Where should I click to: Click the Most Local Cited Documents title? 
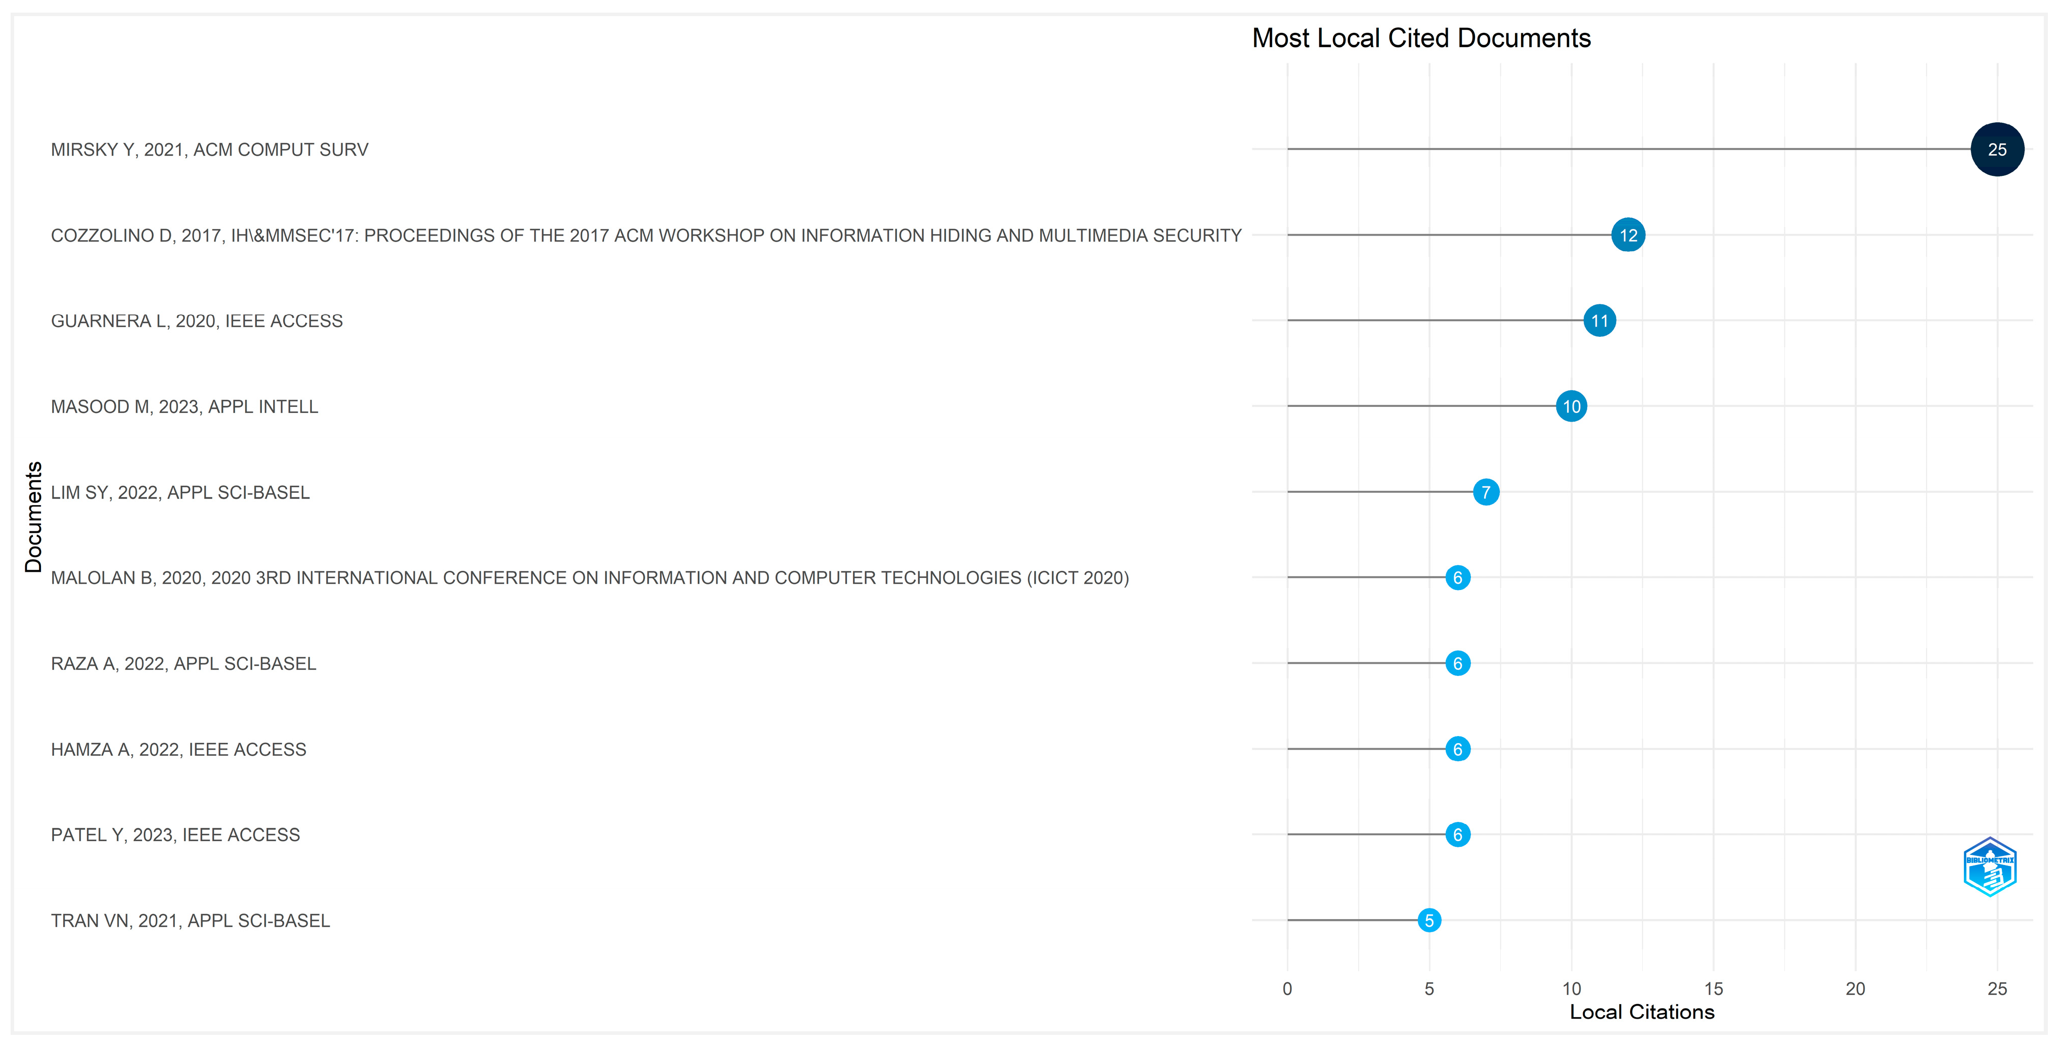1421,37
